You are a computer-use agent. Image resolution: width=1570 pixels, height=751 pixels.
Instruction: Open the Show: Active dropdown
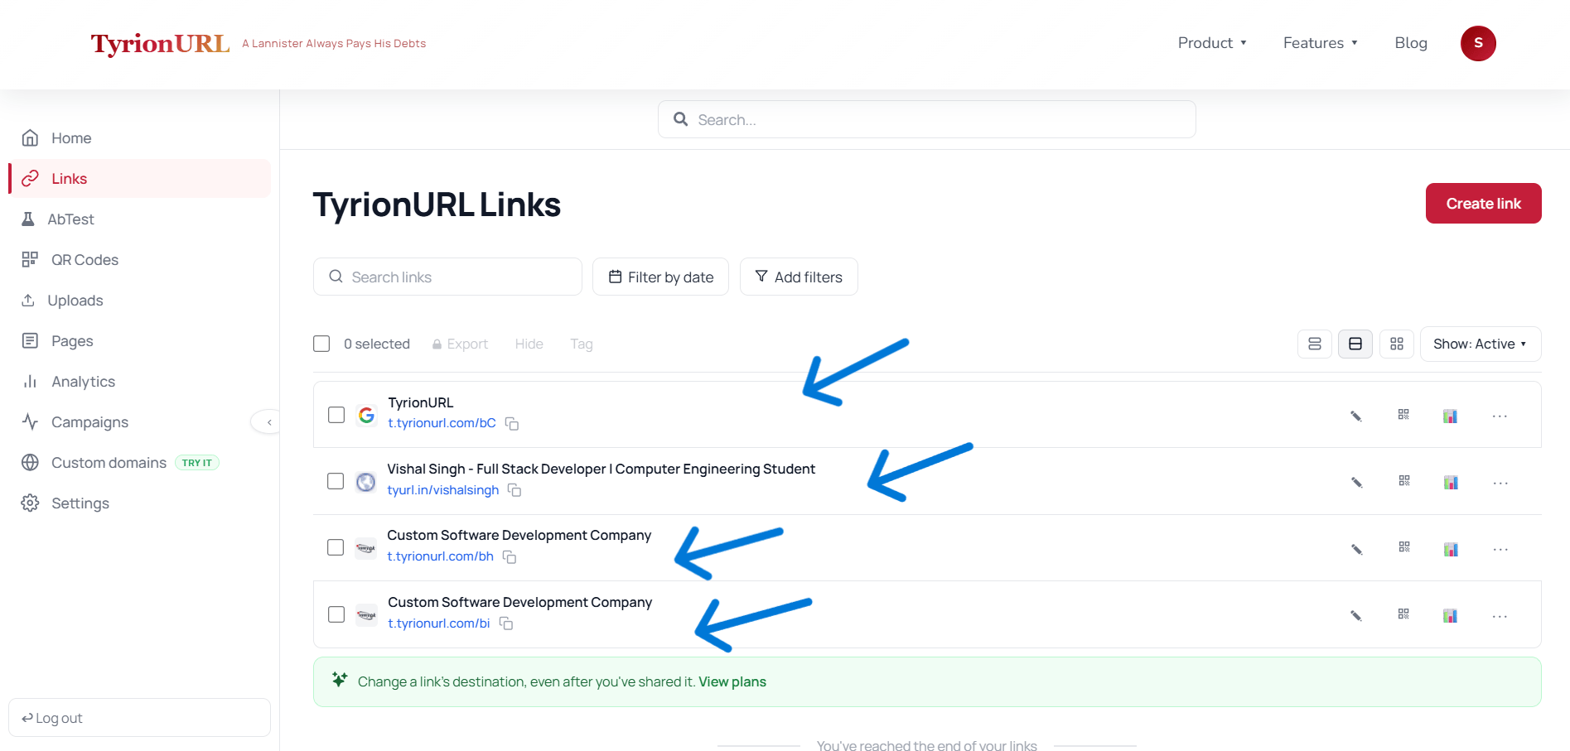[x=1481, y=344]
